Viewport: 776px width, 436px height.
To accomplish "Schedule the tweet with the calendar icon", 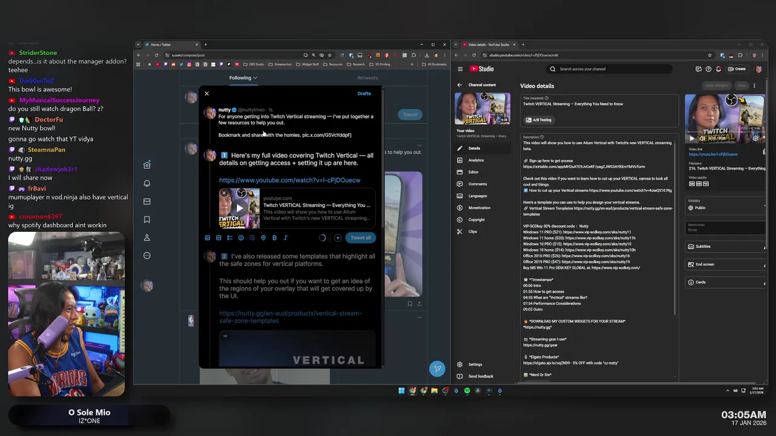I will (x=252, y=238).
